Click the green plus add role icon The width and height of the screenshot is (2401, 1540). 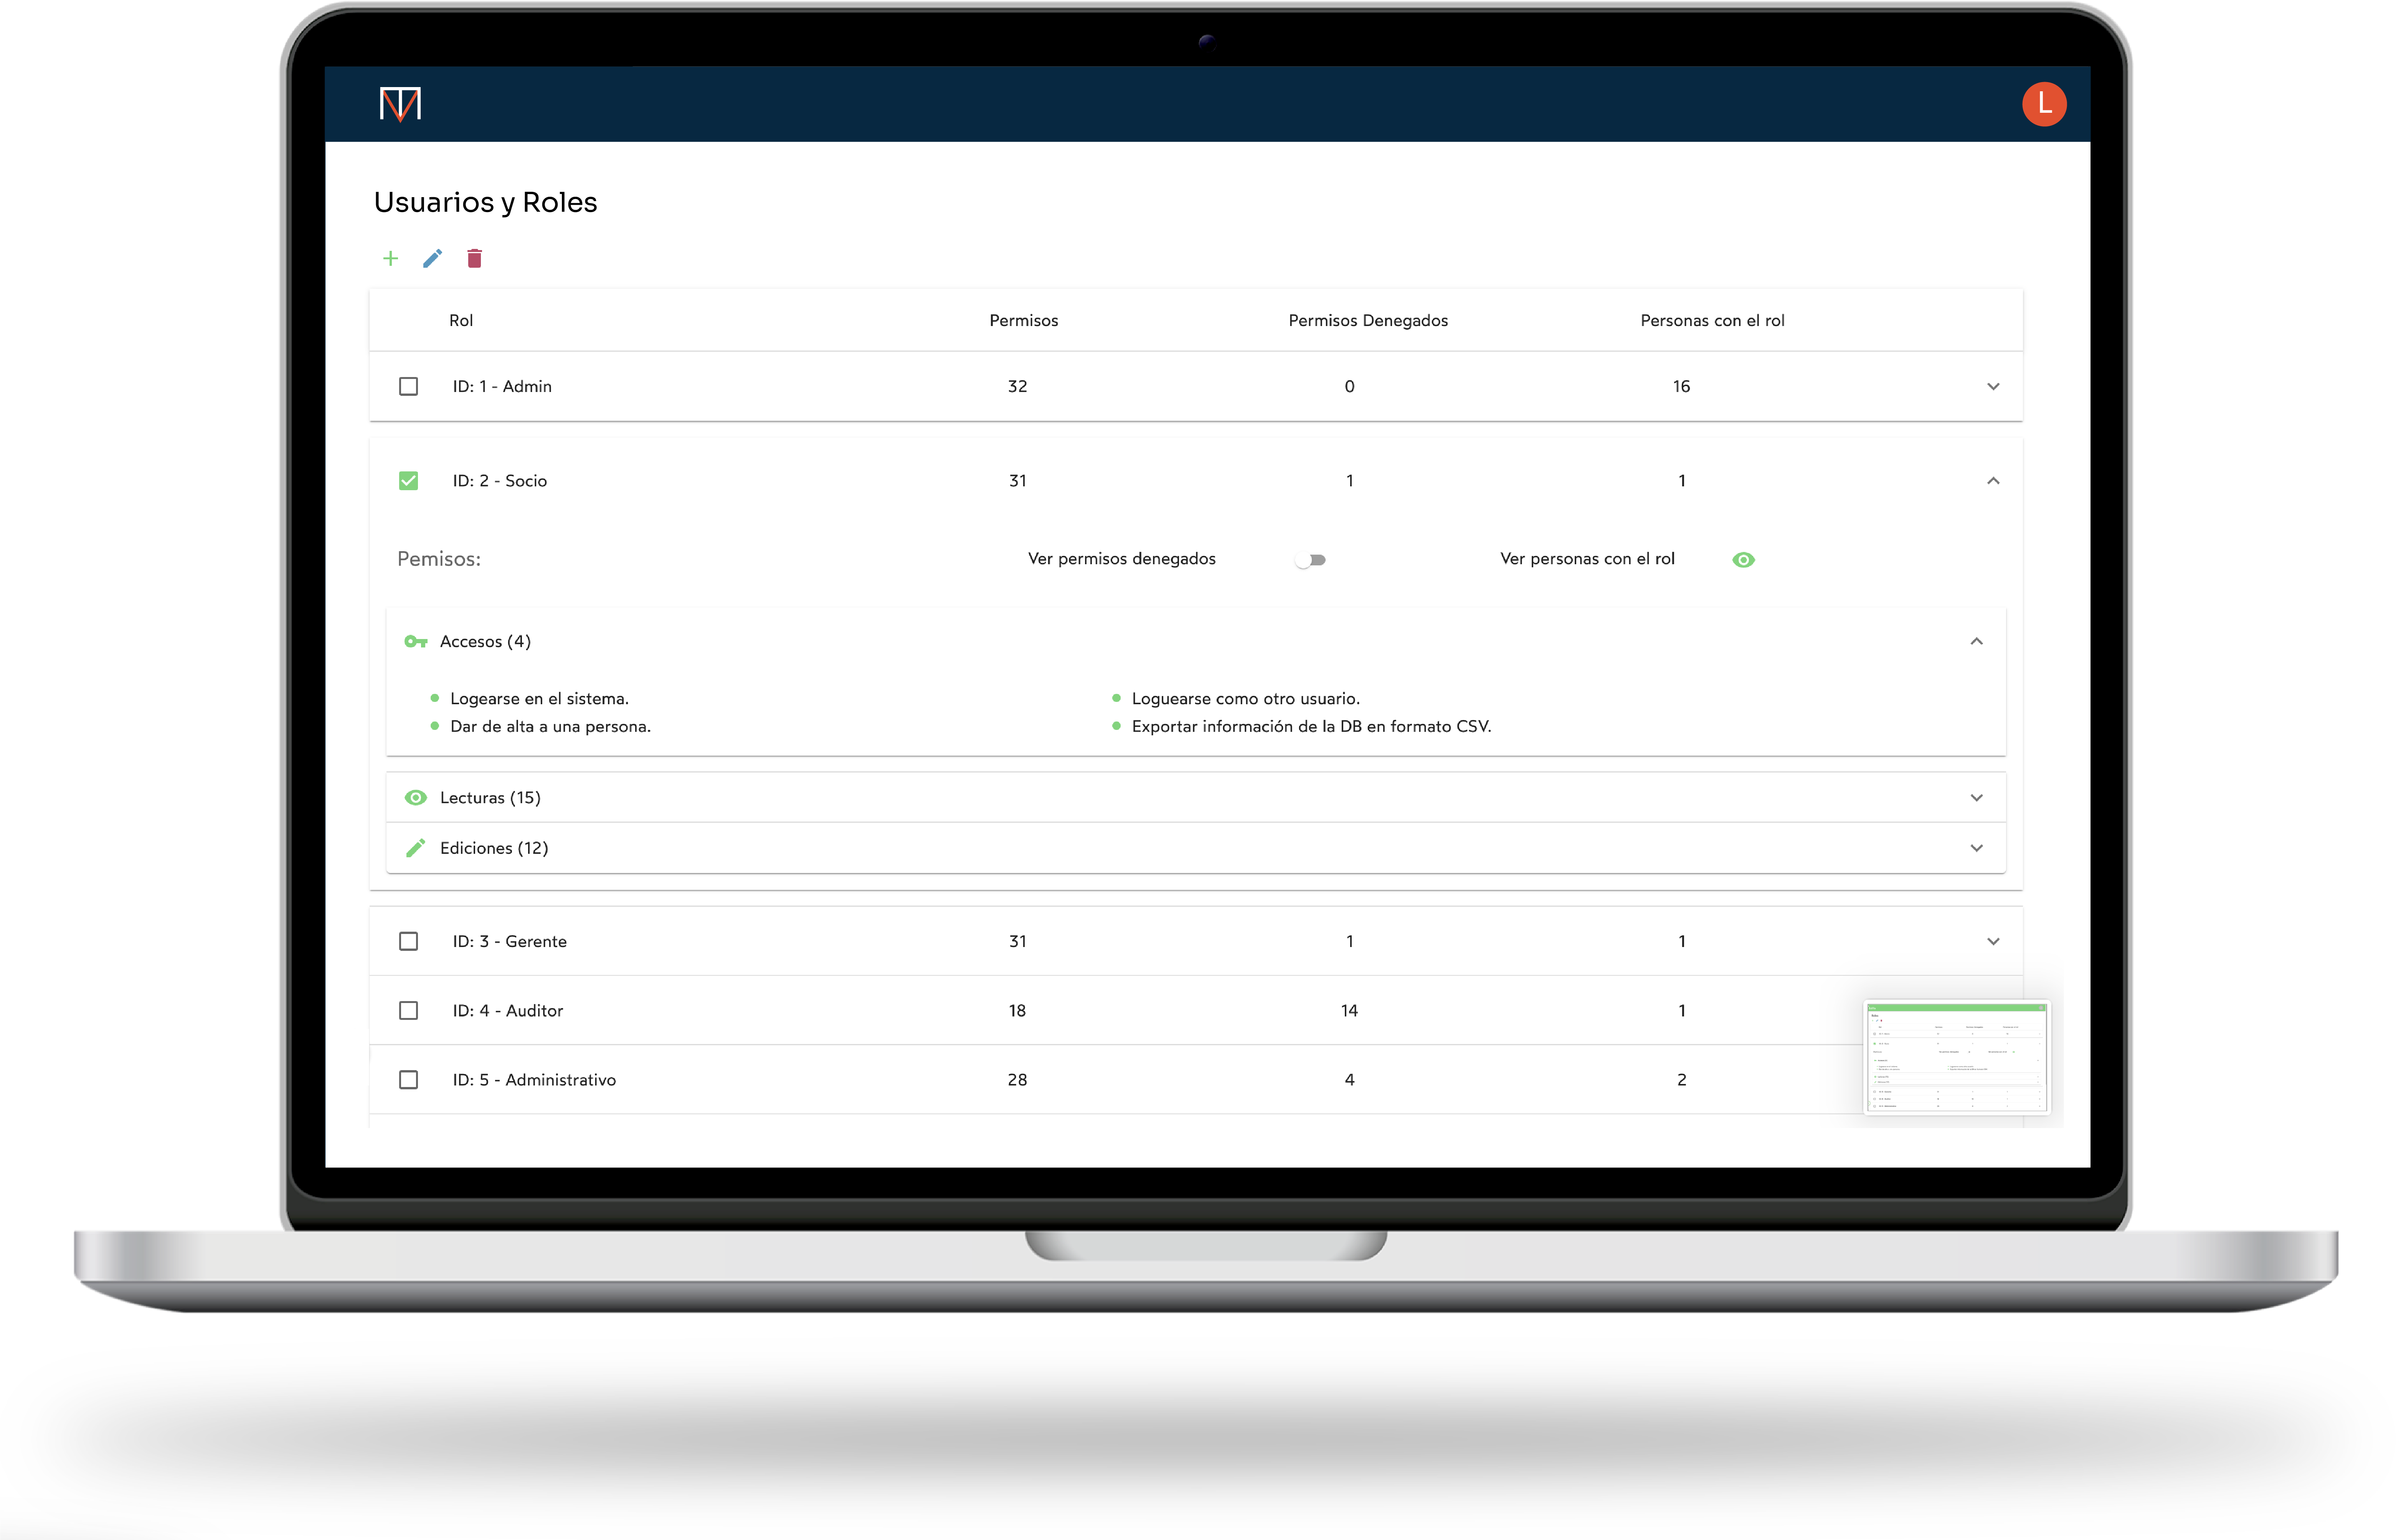(390, 259)
